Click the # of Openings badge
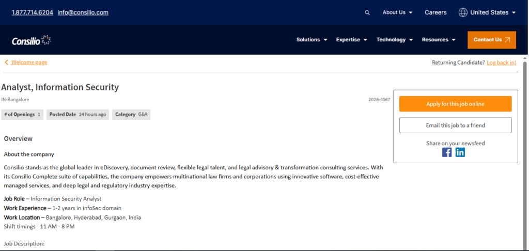 coord(22,114)
